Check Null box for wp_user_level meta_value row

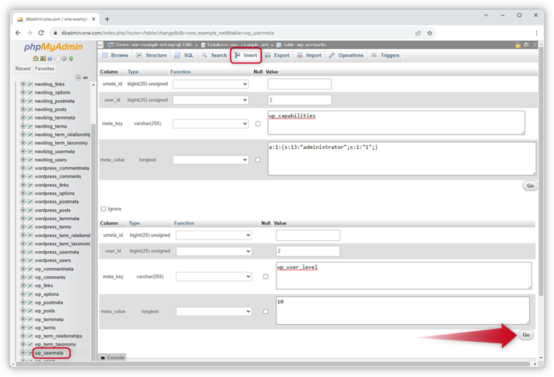(266, 312)
